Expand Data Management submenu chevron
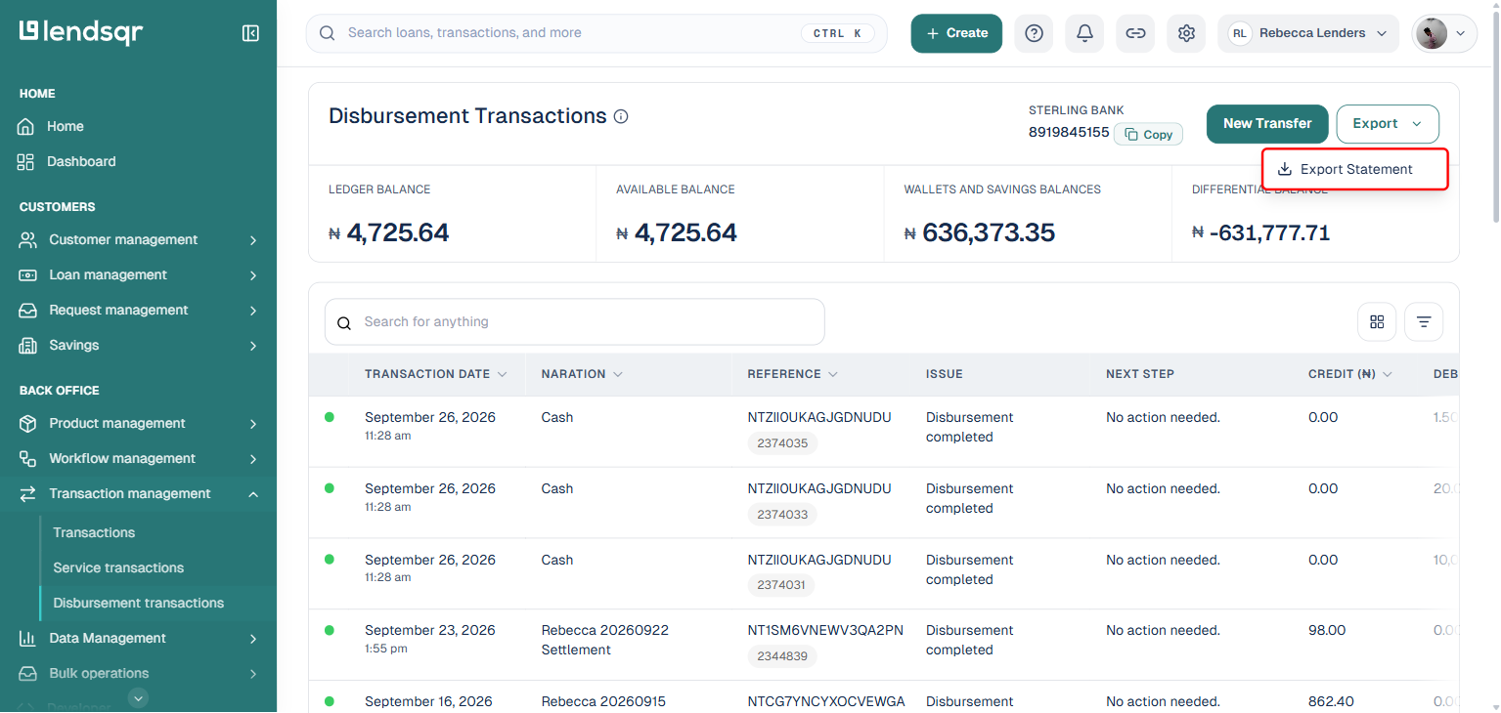The image size is (1501, 713). [x=253, y=639]
